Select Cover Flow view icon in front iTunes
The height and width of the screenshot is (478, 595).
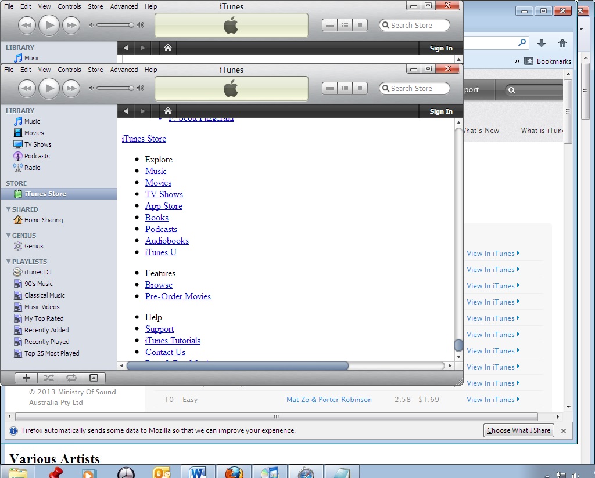(360, 88)
